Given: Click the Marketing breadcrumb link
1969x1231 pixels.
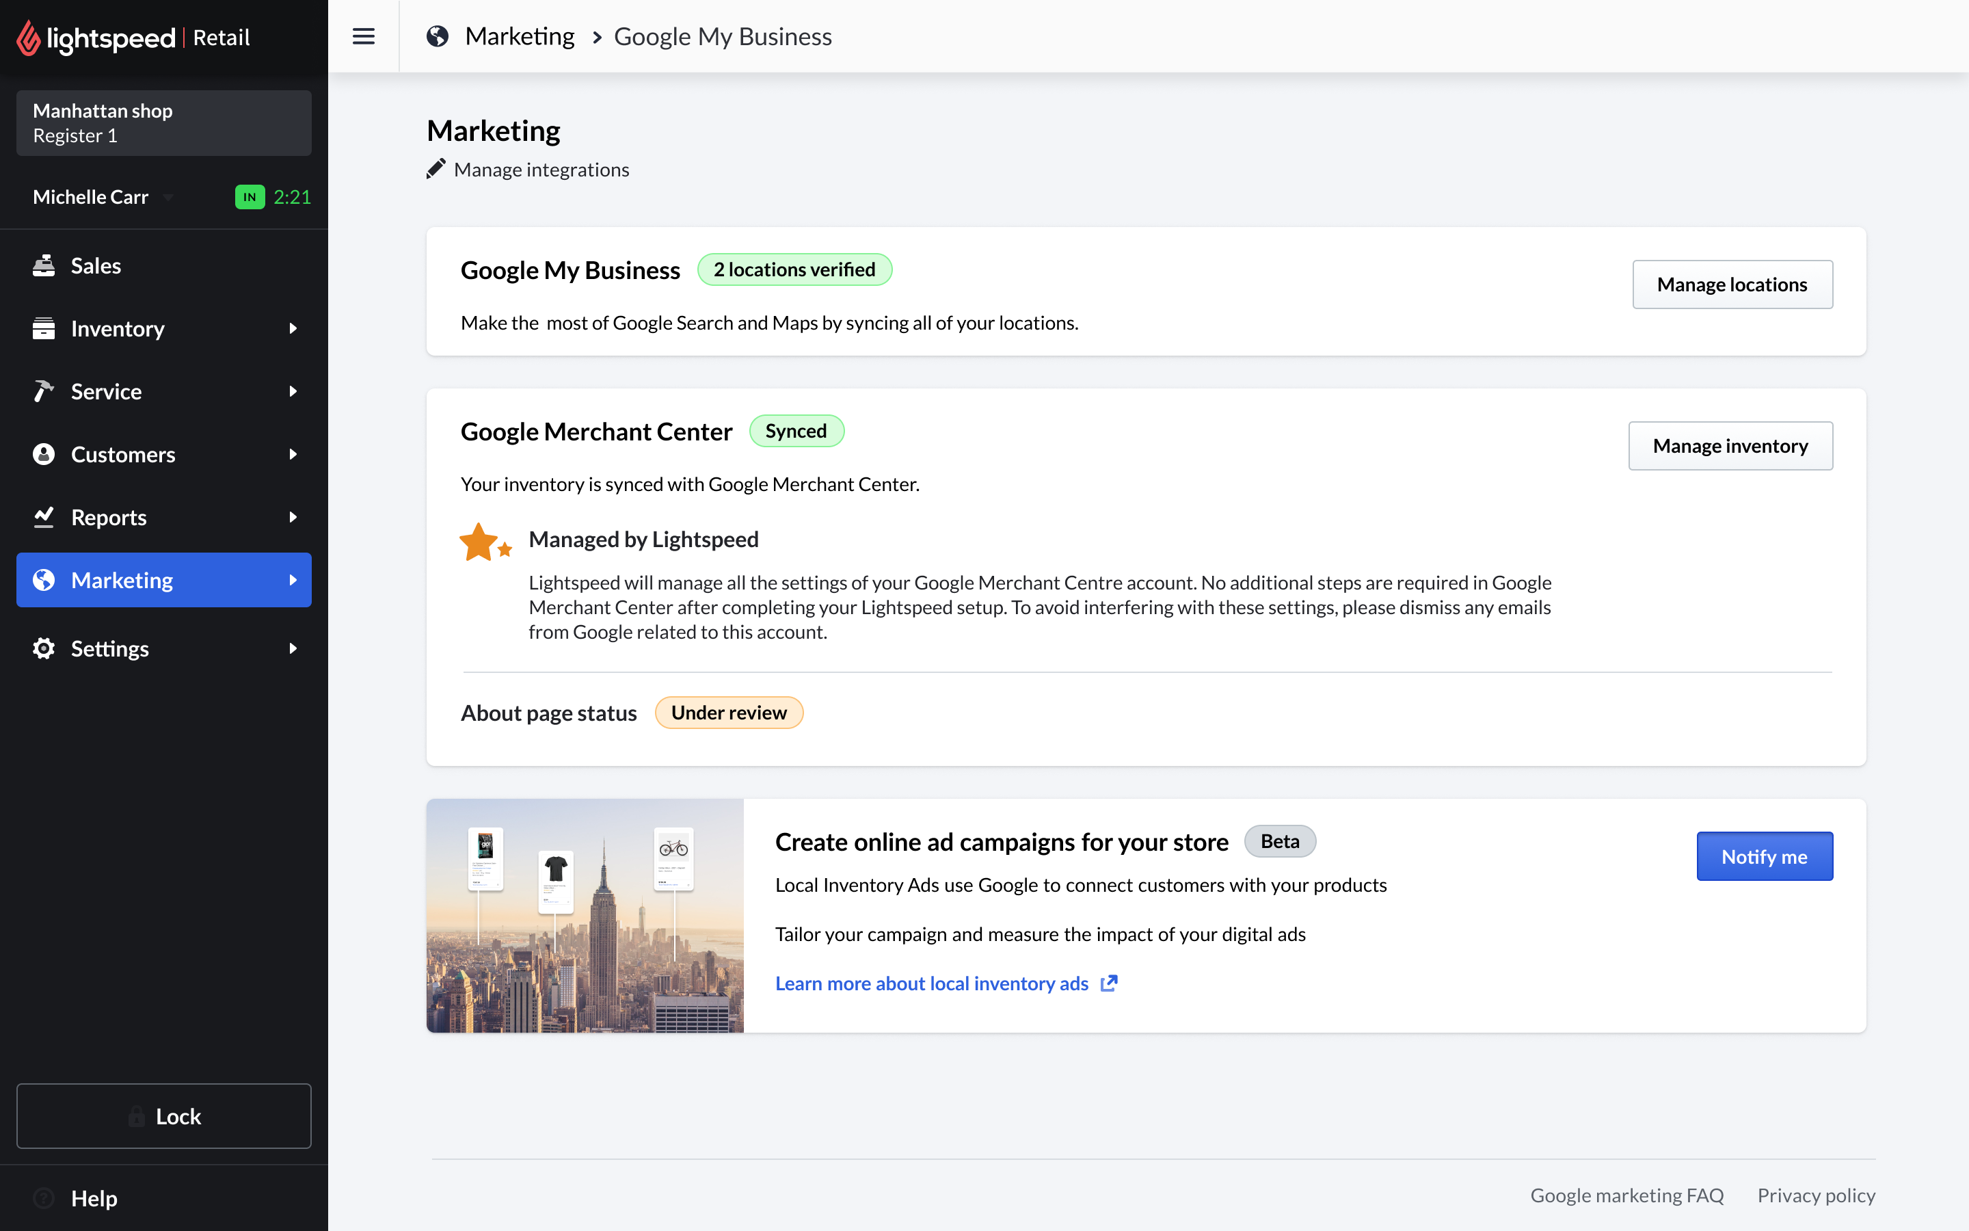Looking at the screenshot, I should (x=520, y=37).
